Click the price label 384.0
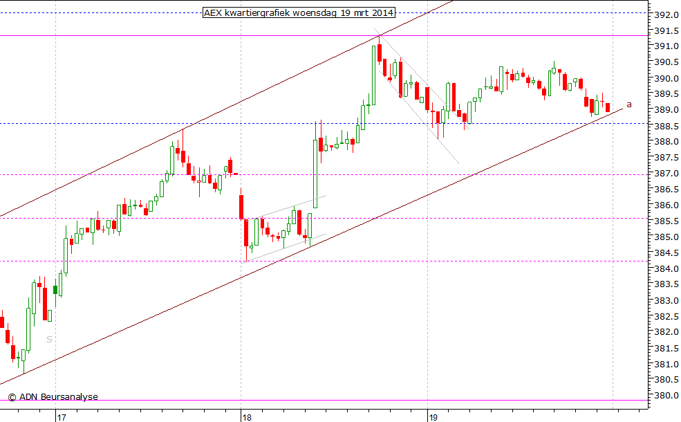 click(x=666, y=268)
